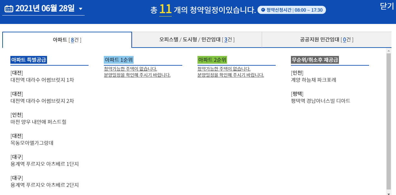396x195 pixels.
Task: Click the scrollbar down arrow
Action: [389, 193]
